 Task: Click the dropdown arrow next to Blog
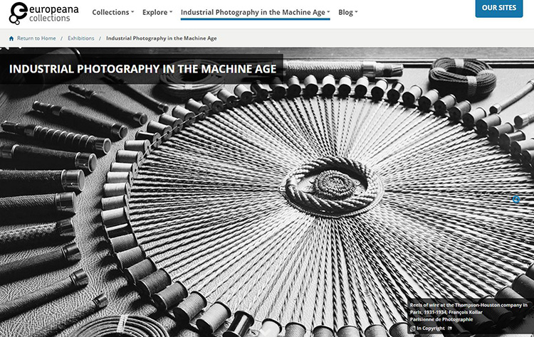[357, 13]
